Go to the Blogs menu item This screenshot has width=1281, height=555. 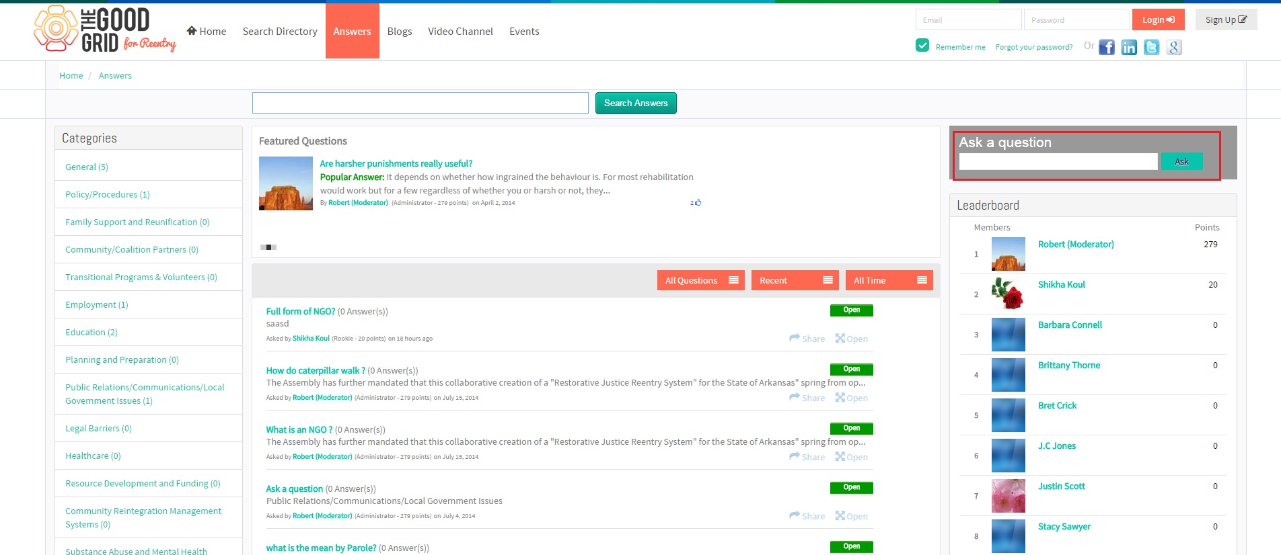399,32
